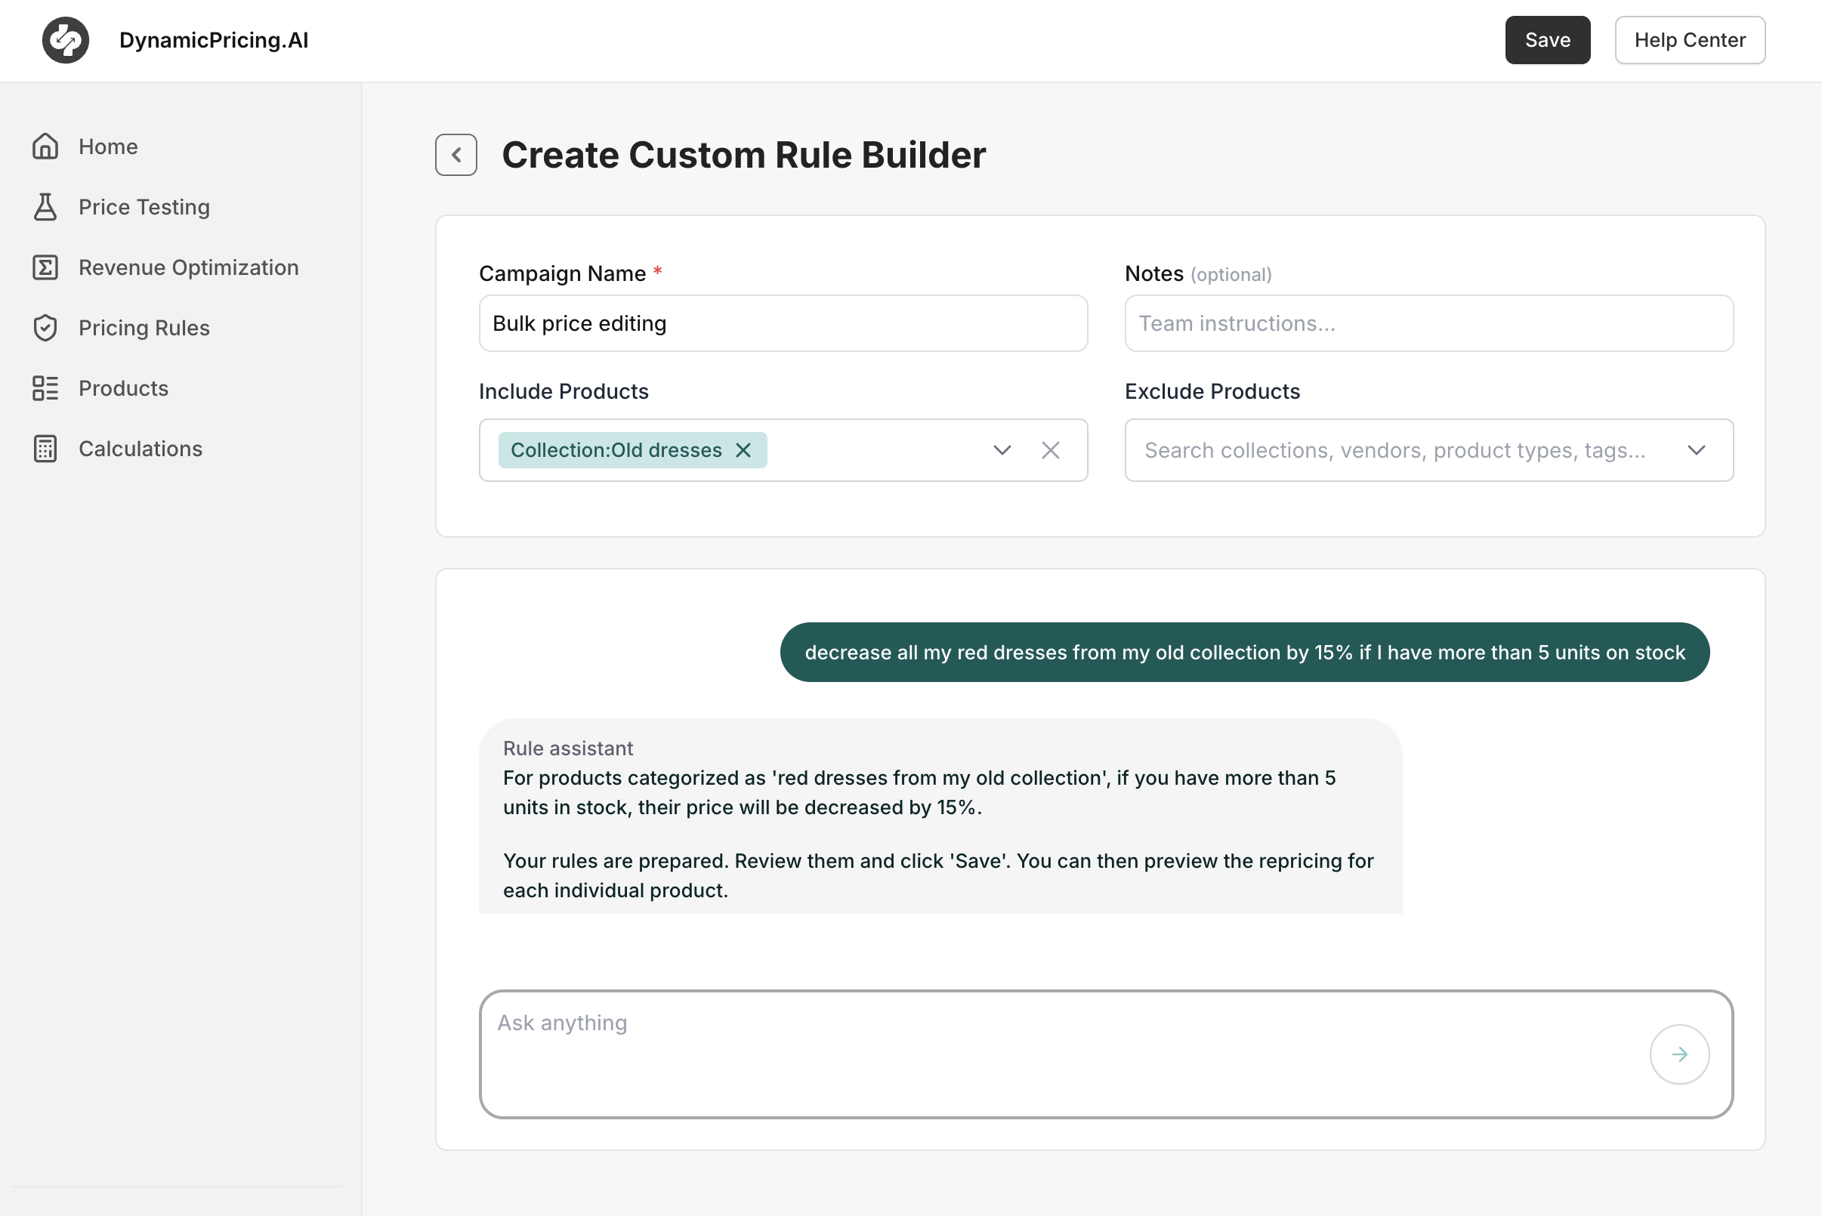1822x1216 pixels.
Task: Click the Revenue Optimization sigma icon
Action: tap(45, 267)
